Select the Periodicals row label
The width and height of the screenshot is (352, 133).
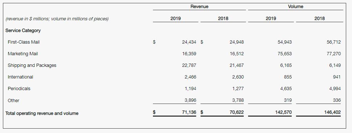pyautogui.click(x=19, y=89)
